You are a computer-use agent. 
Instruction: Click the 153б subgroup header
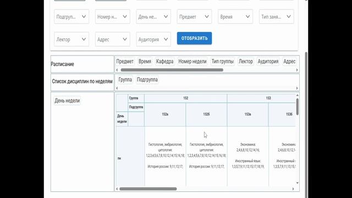(282, 114)
